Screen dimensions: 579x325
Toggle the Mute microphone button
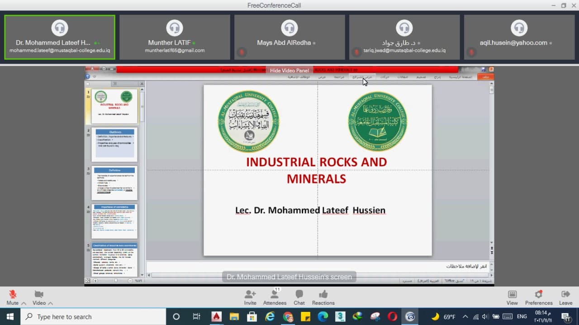pyautogui.click(x=13, y=295)
